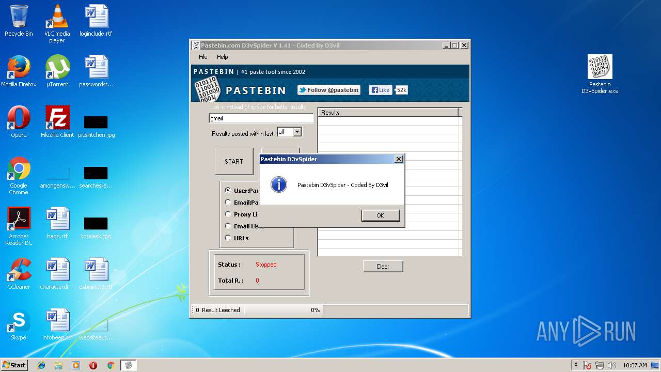Select Pastebin D3vSpider.exe desktop icon
The height and width of the screenshot is (372, 661).
point(600,74)
